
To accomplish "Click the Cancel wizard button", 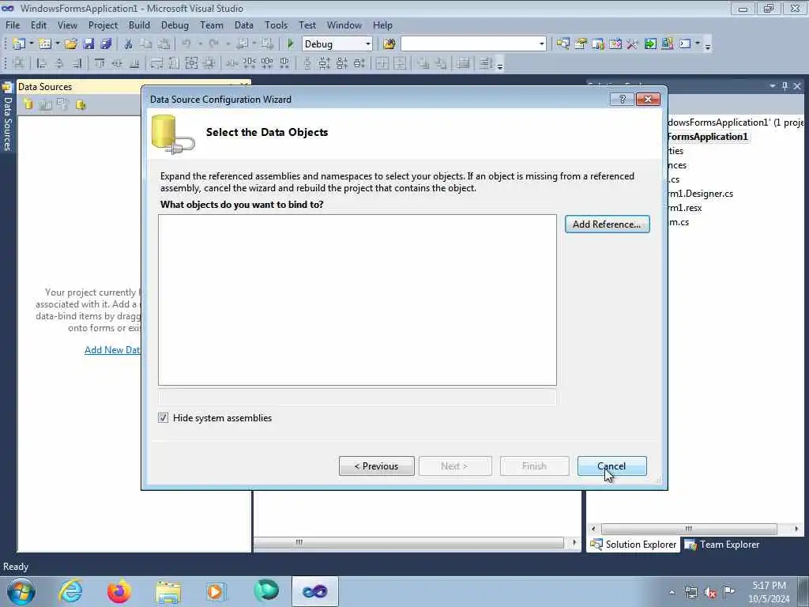I will tap(611, 466).
